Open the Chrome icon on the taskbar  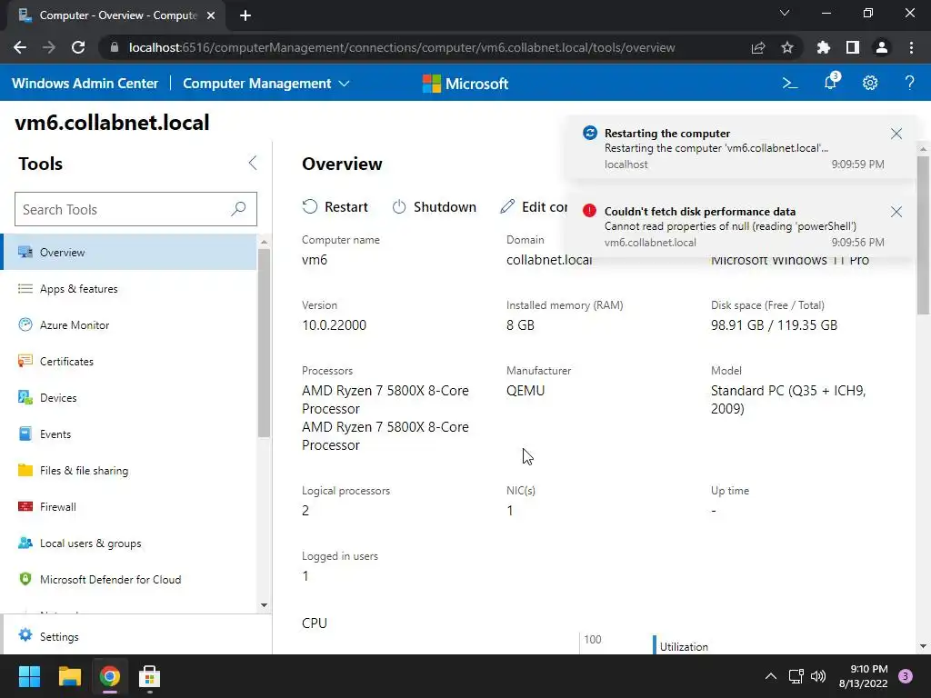click(109, 676)
